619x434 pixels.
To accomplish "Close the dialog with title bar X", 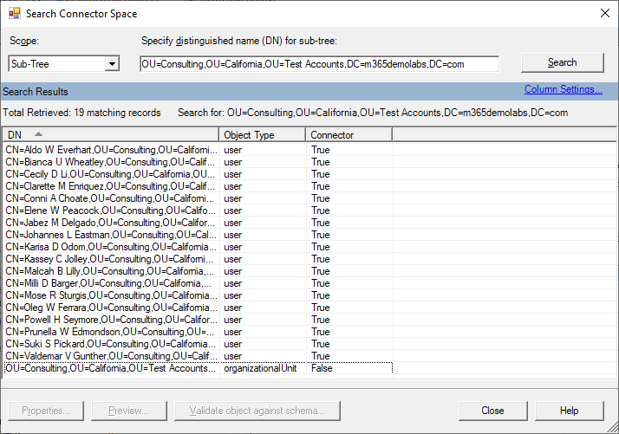I will 604,13.
